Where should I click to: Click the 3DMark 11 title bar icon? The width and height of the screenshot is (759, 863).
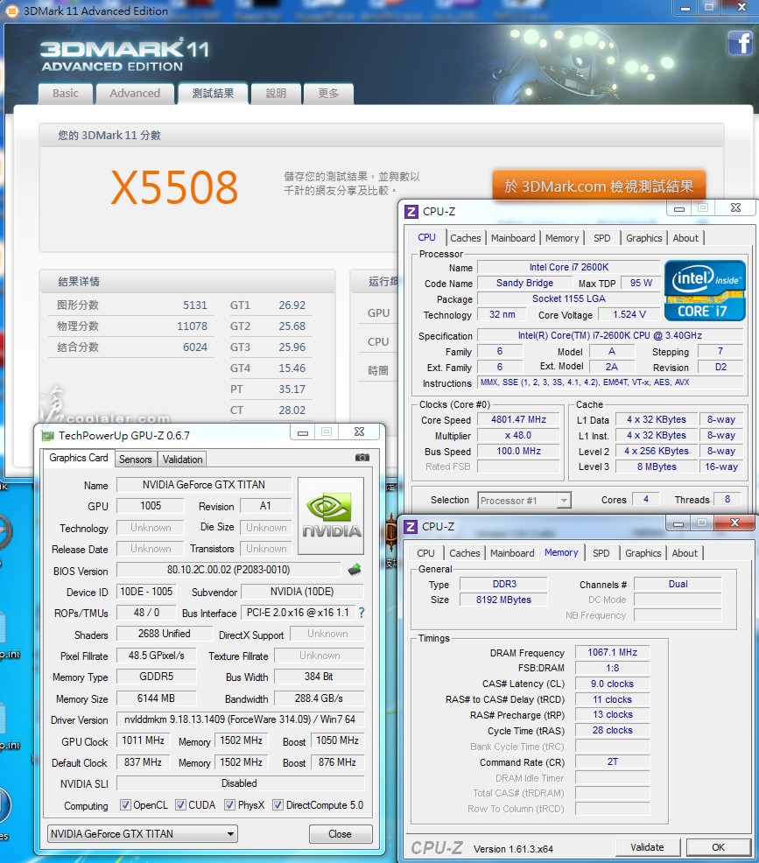tap(11, 11)
